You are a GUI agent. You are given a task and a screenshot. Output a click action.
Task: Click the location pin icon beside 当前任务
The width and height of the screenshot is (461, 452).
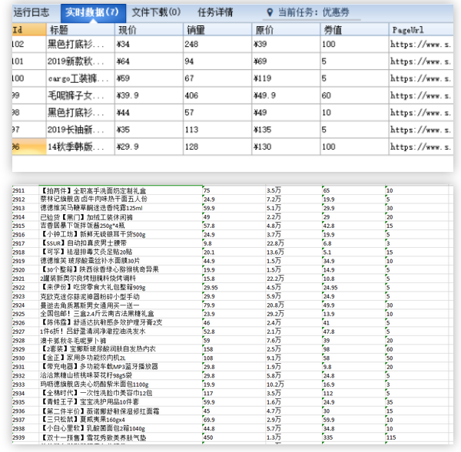point(269,12)
